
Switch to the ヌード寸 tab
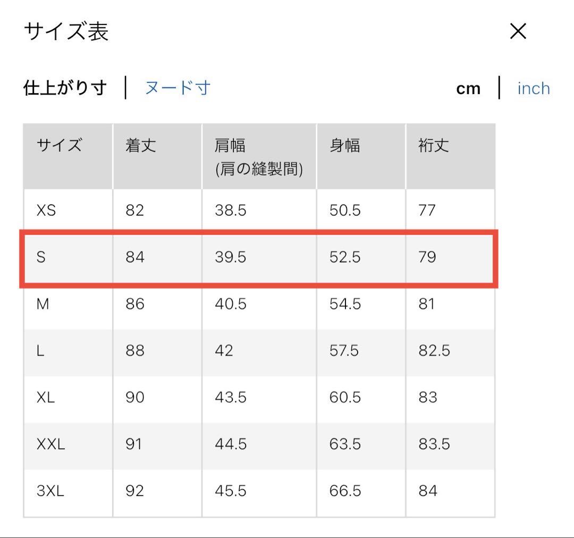[178, 88]
